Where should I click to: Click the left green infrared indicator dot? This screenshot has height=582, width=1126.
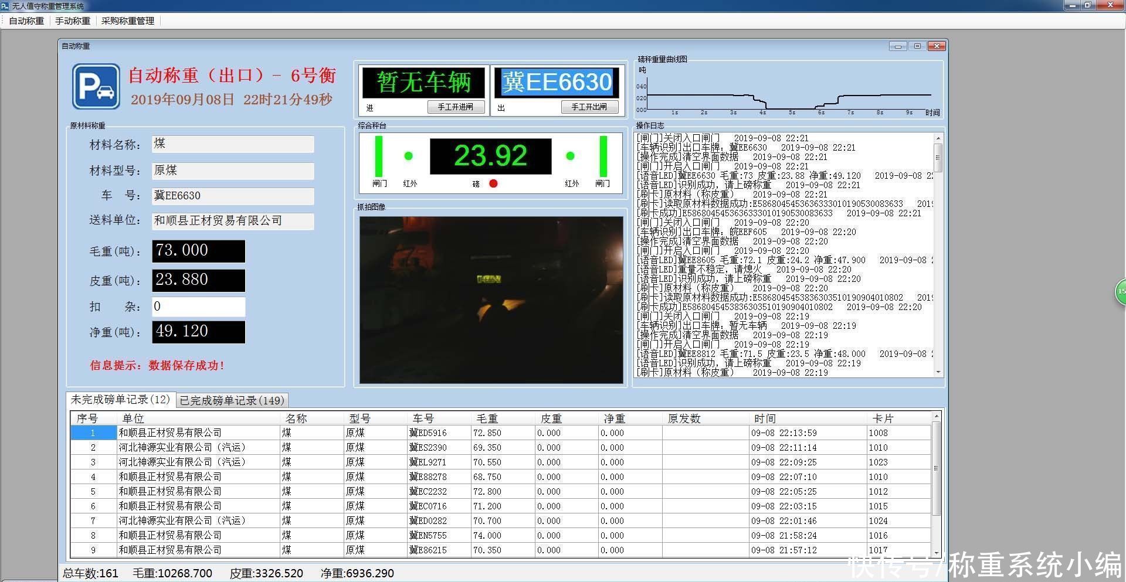pyautogui.click(x=409, y=156)
